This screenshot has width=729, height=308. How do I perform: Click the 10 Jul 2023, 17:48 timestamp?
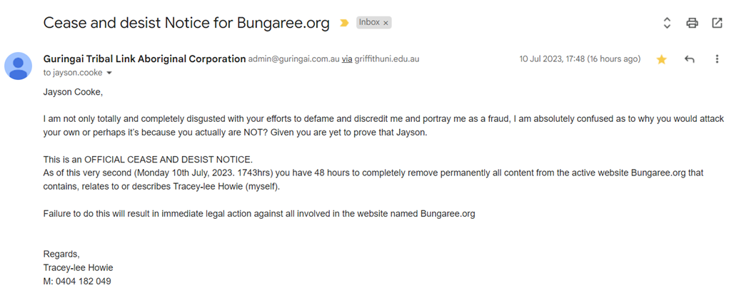tap(579, 59)
